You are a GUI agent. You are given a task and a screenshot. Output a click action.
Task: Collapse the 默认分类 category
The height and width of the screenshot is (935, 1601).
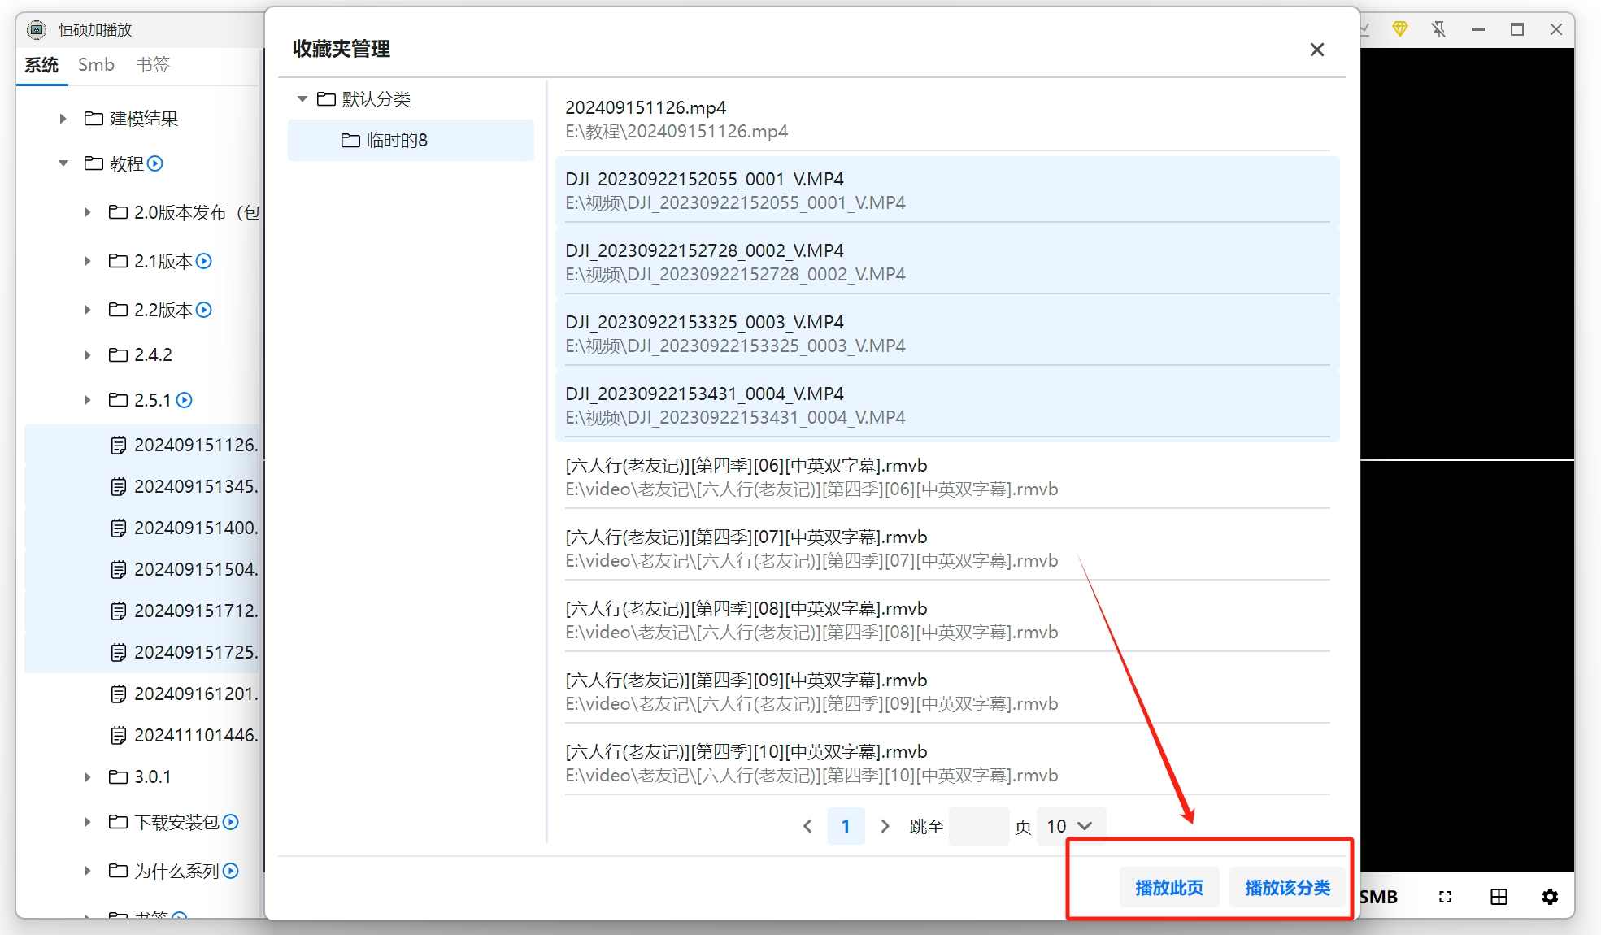pos(302,99)
